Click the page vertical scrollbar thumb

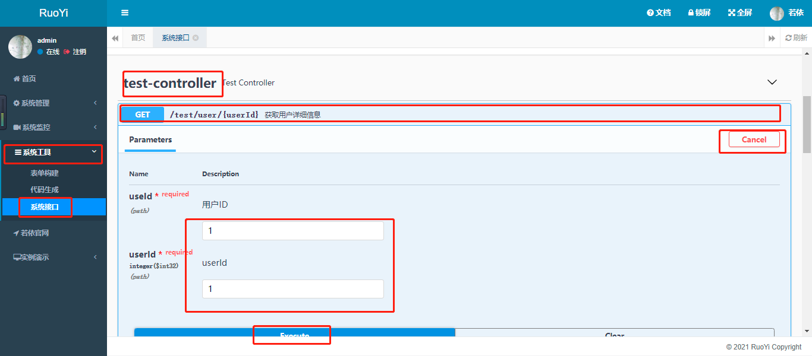point(807,125)
